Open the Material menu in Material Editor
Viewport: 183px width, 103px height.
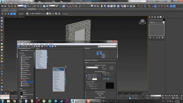pos(25,44)
